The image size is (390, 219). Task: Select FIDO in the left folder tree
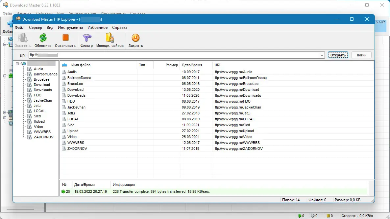coord(37,95)
